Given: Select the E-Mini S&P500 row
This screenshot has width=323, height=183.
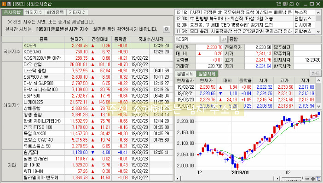Looking at the screenshot, I should (x=98, y=83).
